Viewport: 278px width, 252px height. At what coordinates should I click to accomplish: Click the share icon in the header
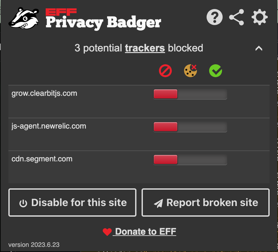tap(237, 17)
